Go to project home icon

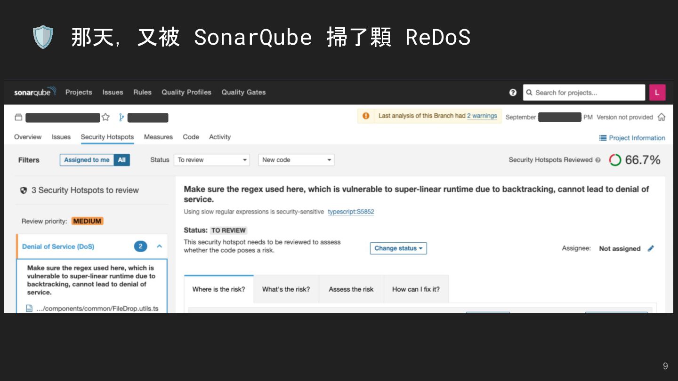(662, 117)
